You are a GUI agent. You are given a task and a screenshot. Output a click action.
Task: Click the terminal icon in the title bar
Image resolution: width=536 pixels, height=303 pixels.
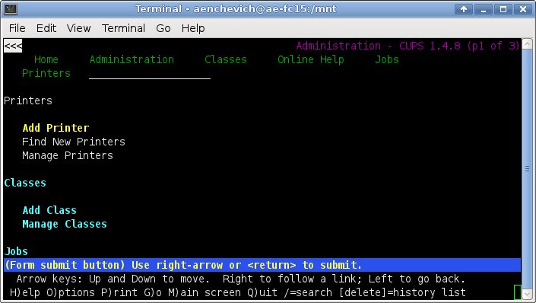click(10, 8)
